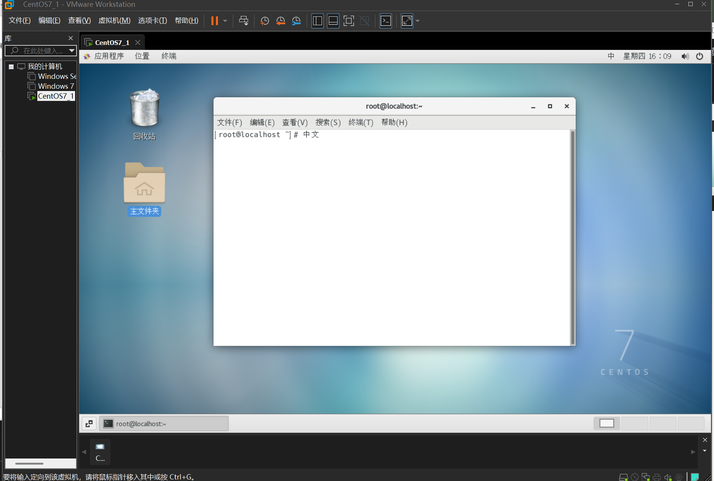714x481 pixels.
Task: Open the snapshot manager
Action: tap(296, 21)
